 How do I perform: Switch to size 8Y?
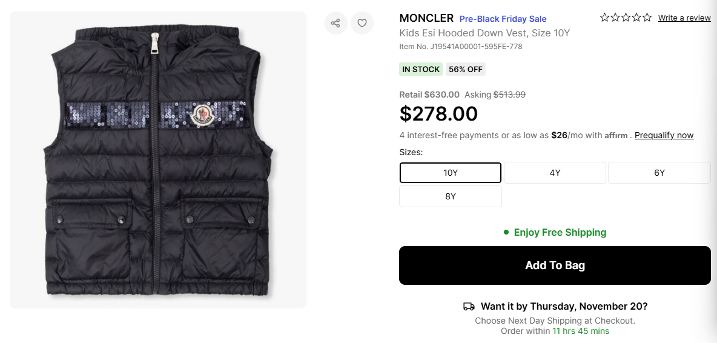point(451,196)
